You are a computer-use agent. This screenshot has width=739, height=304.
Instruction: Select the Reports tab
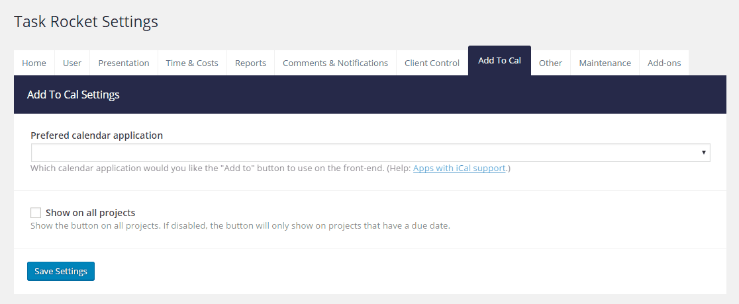[x=250, y=63]
